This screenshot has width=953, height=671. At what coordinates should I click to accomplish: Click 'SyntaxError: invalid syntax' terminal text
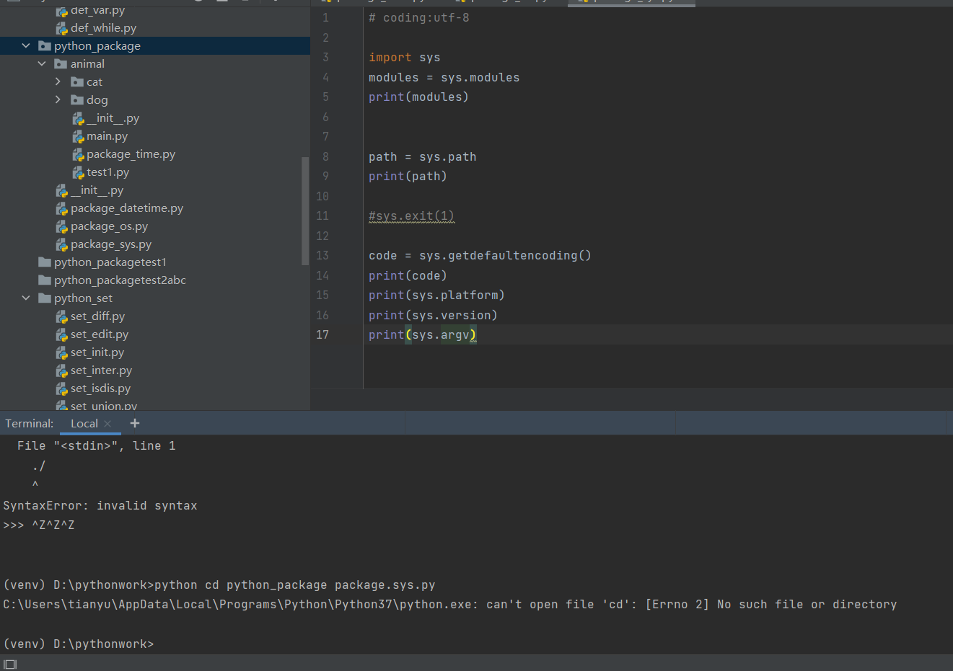coord(100,505)
